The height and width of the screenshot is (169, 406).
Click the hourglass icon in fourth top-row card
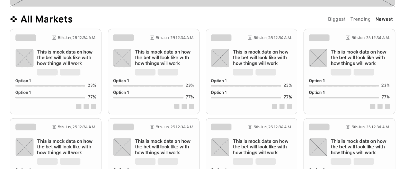tap(348, 38)
